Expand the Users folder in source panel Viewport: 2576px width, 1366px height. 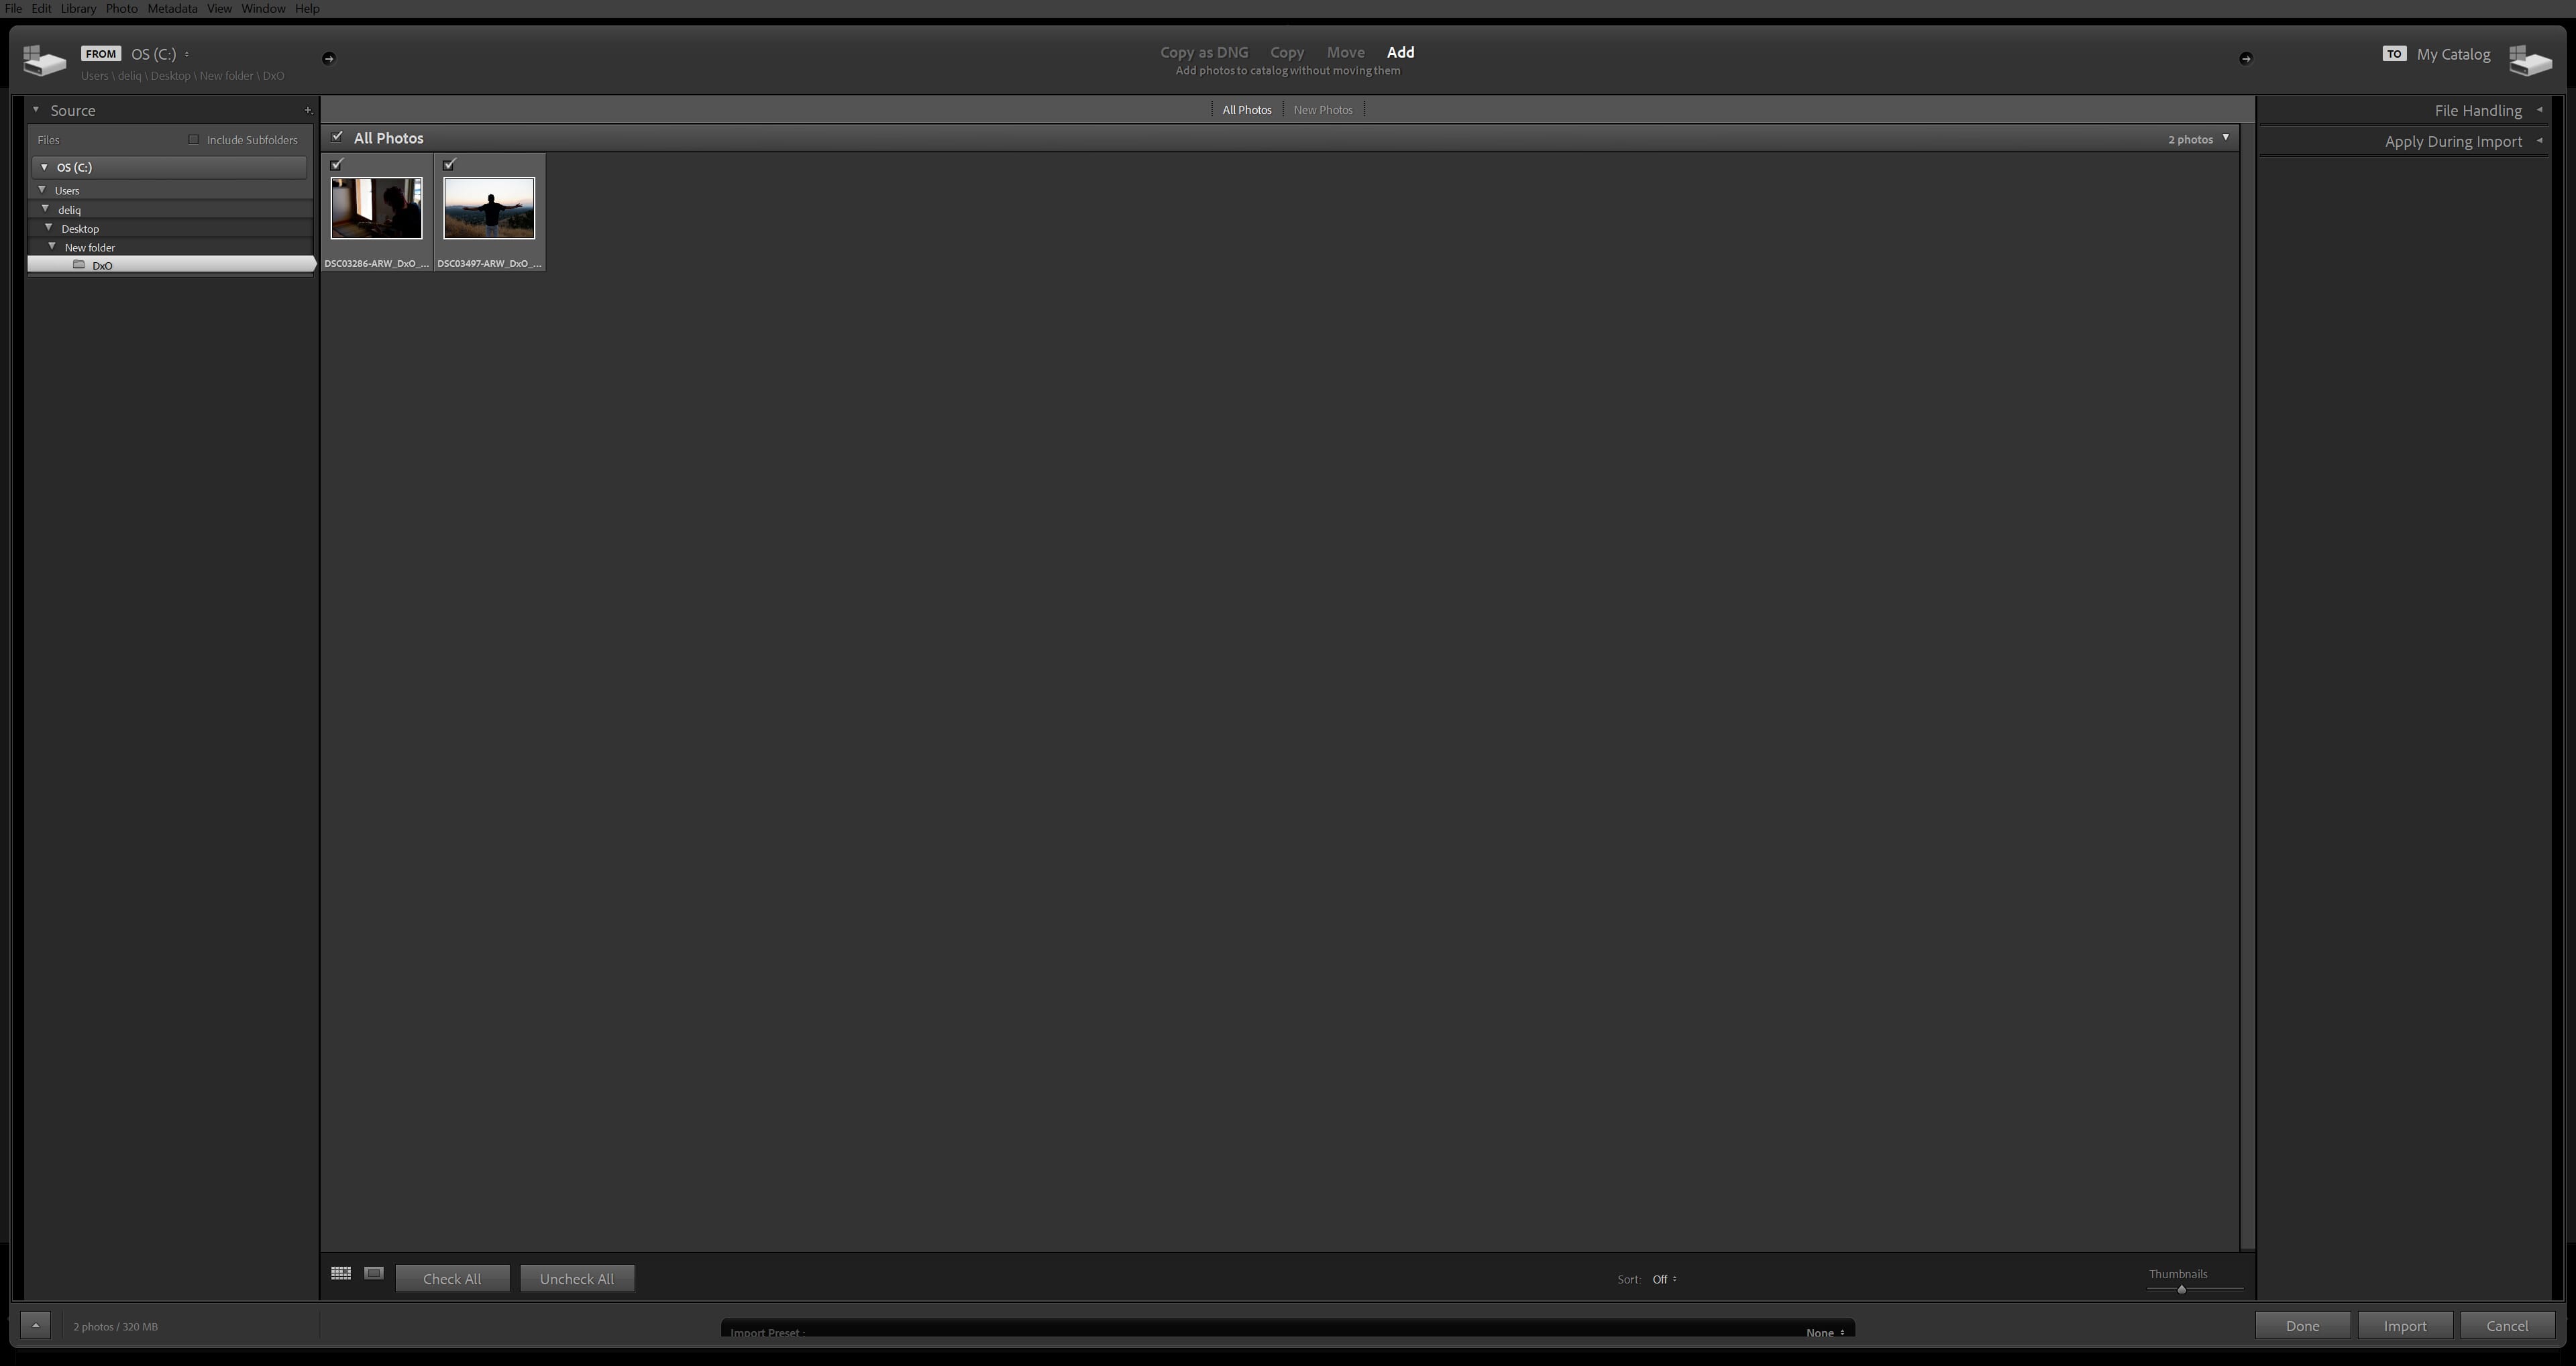point(42,189)
